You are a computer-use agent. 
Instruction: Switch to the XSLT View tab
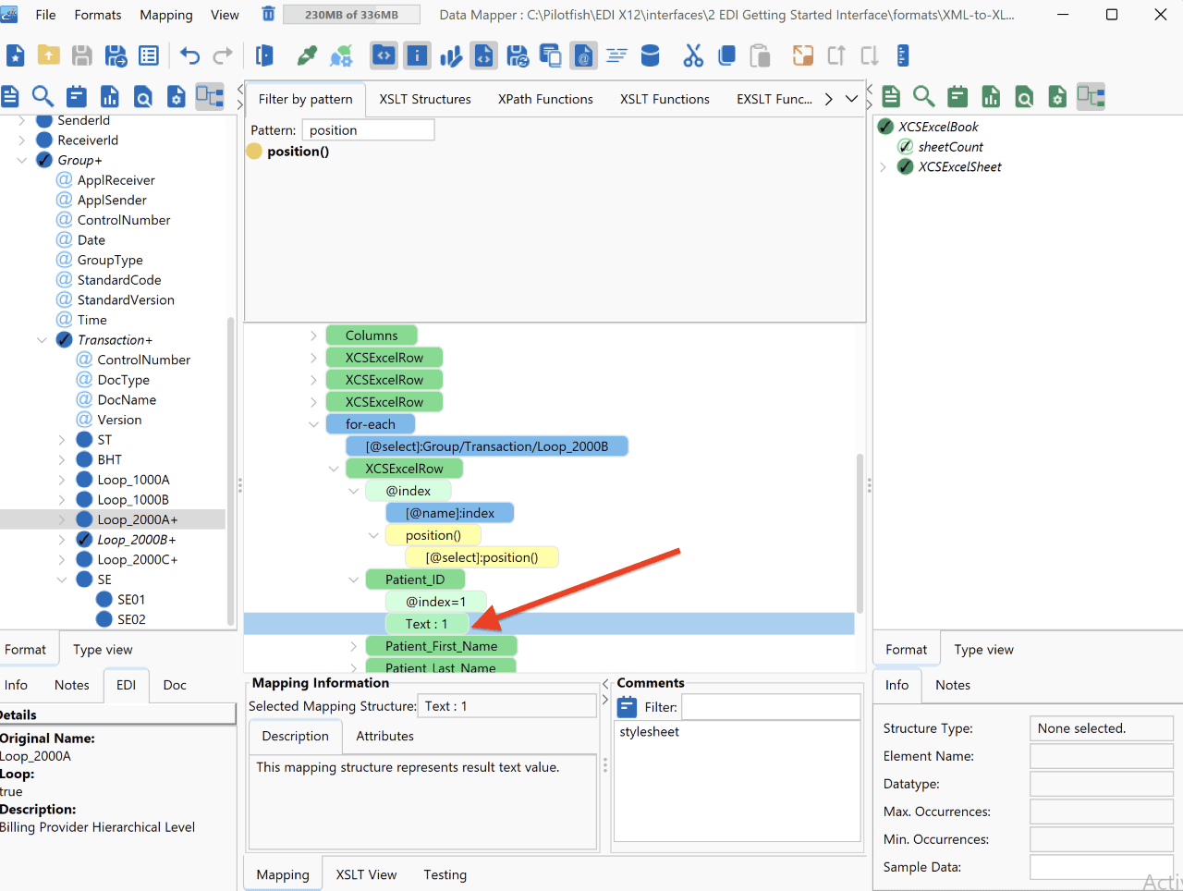coord(367,874)
